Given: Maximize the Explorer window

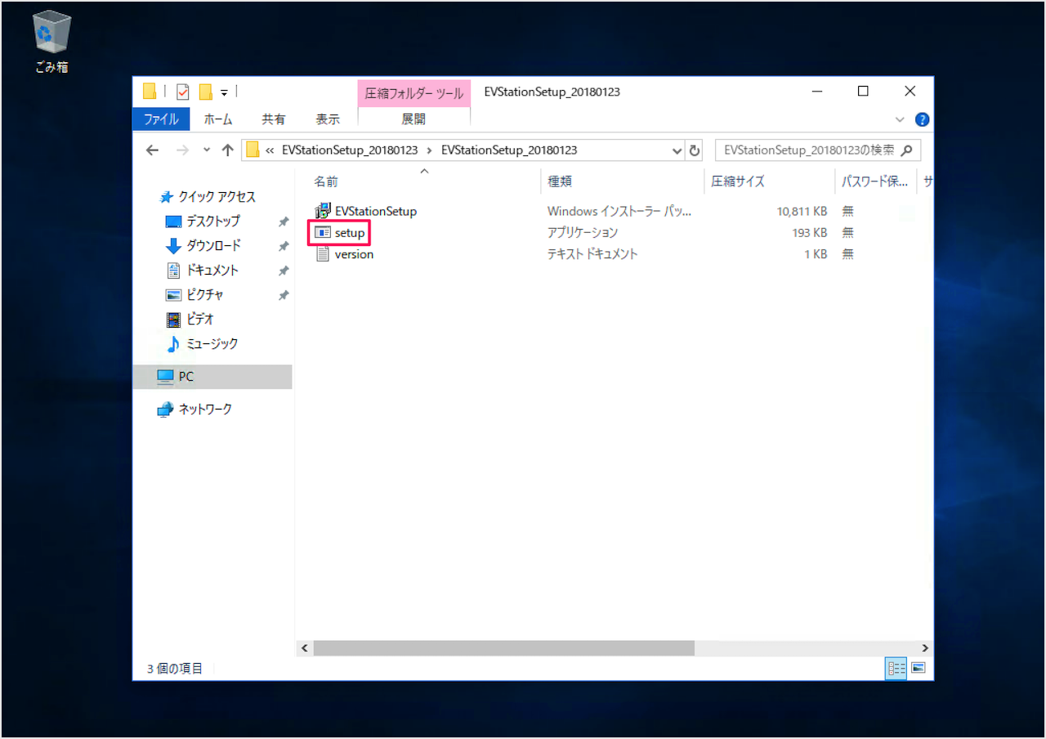Looking at the screenshot, I should tap(863, 92).
